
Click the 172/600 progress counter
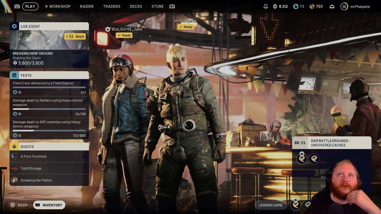point(79,136)
